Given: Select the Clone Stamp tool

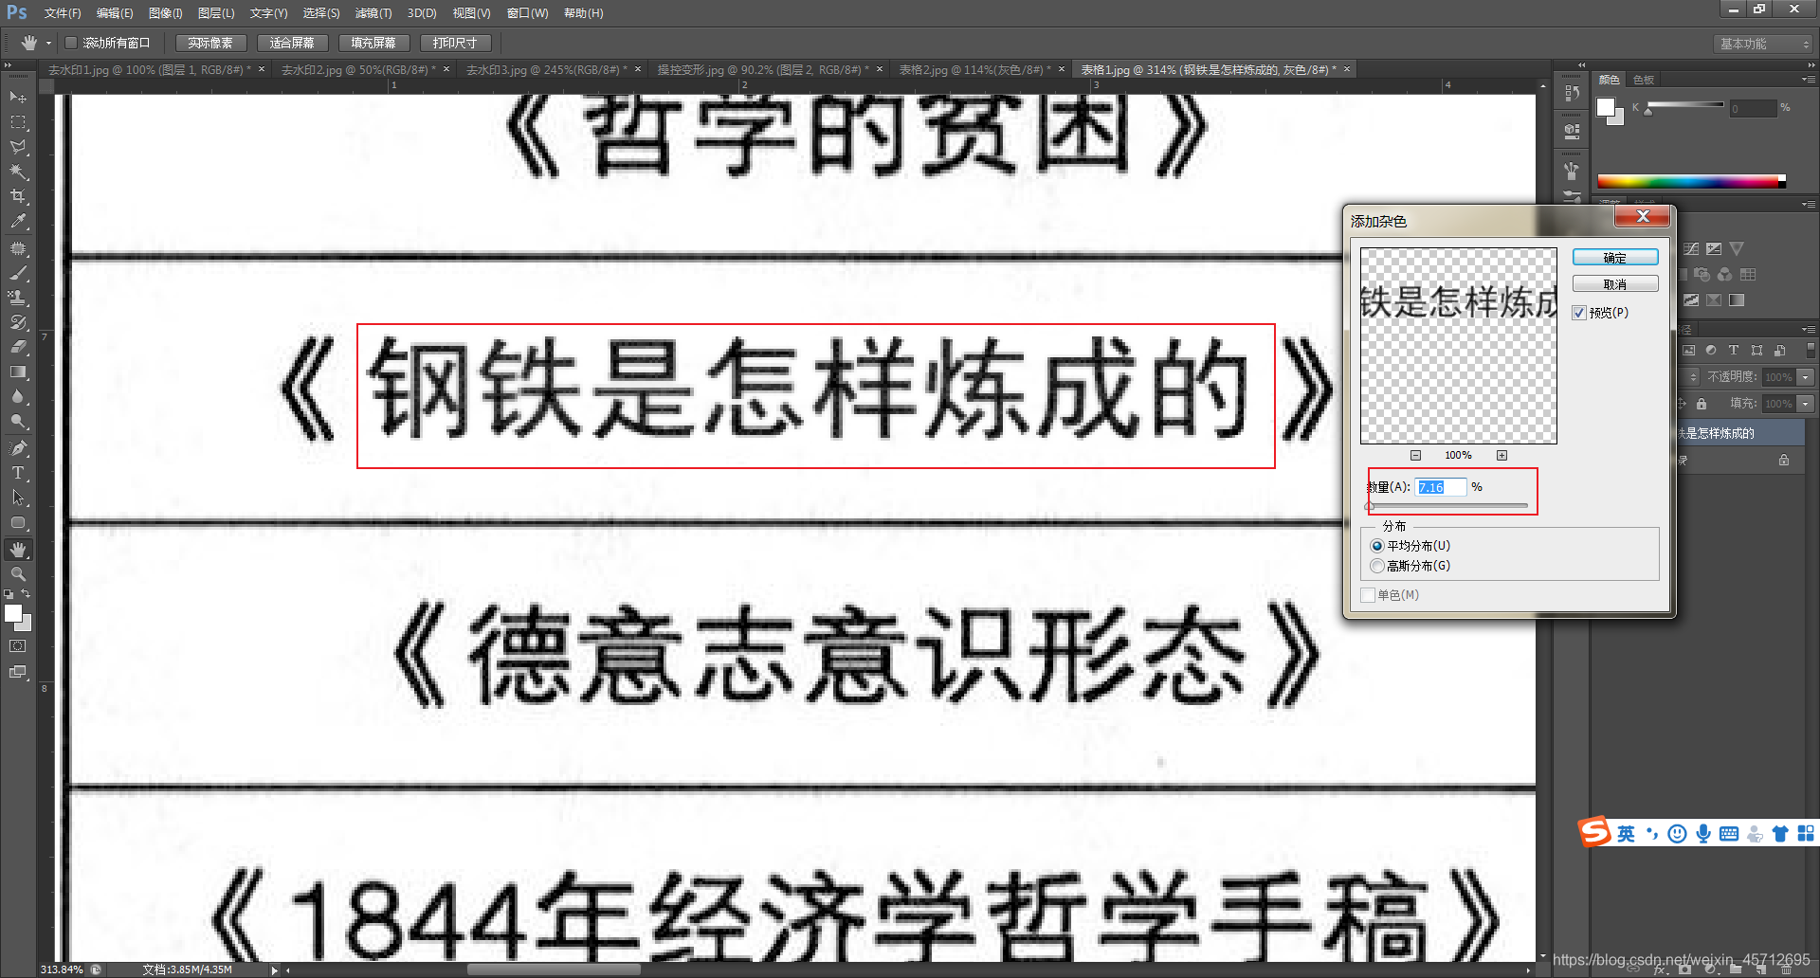Looking at the screenshot, I should pos(17,298).
